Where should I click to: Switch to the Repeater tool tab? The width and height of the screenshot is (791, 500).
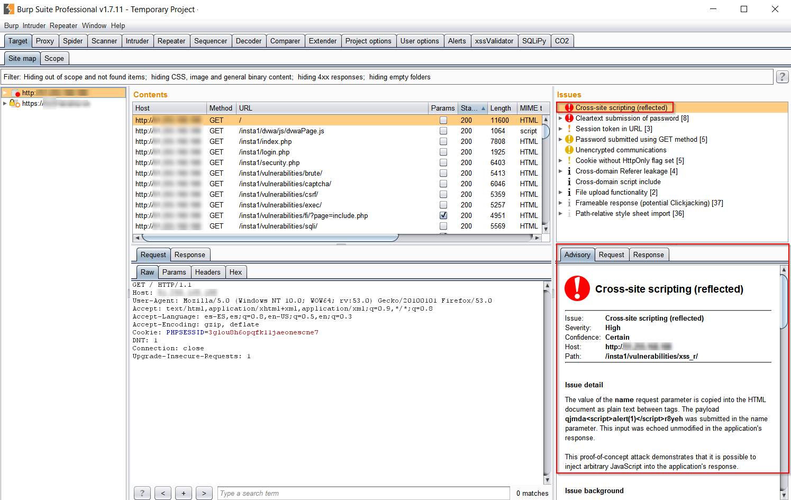pyautogui.click(x=171, y=41)
